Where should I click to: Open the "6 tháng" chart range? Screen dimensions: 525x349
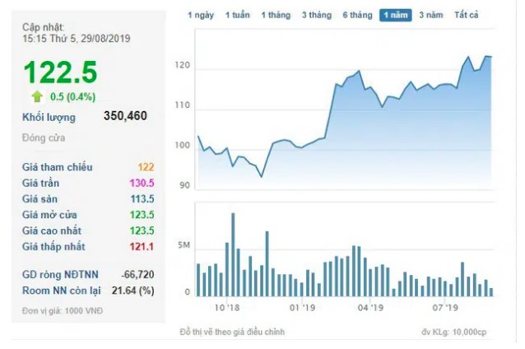pyautogui.click(x=356, y=16)
